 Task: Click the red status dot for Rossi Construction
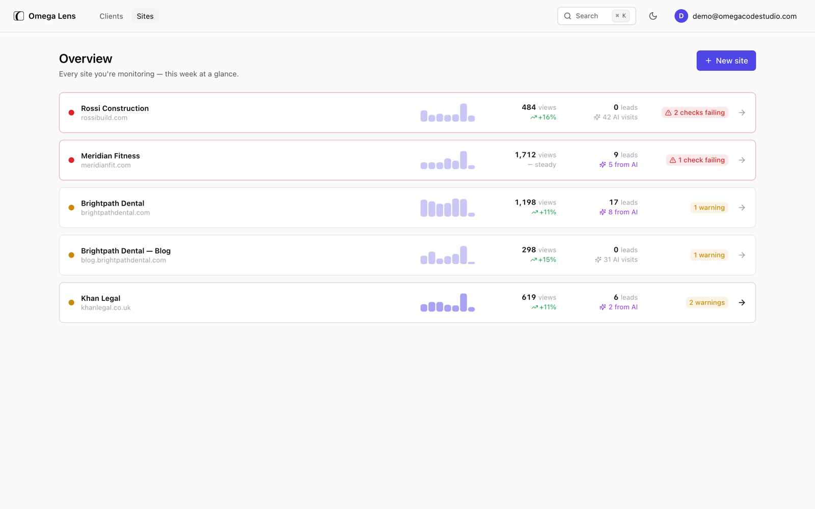point(71,112)
